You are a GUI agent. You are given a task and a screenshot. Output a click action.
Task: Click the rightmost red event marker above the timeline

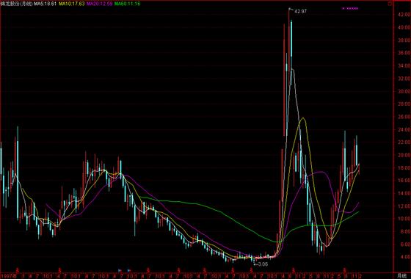point(345,269)
